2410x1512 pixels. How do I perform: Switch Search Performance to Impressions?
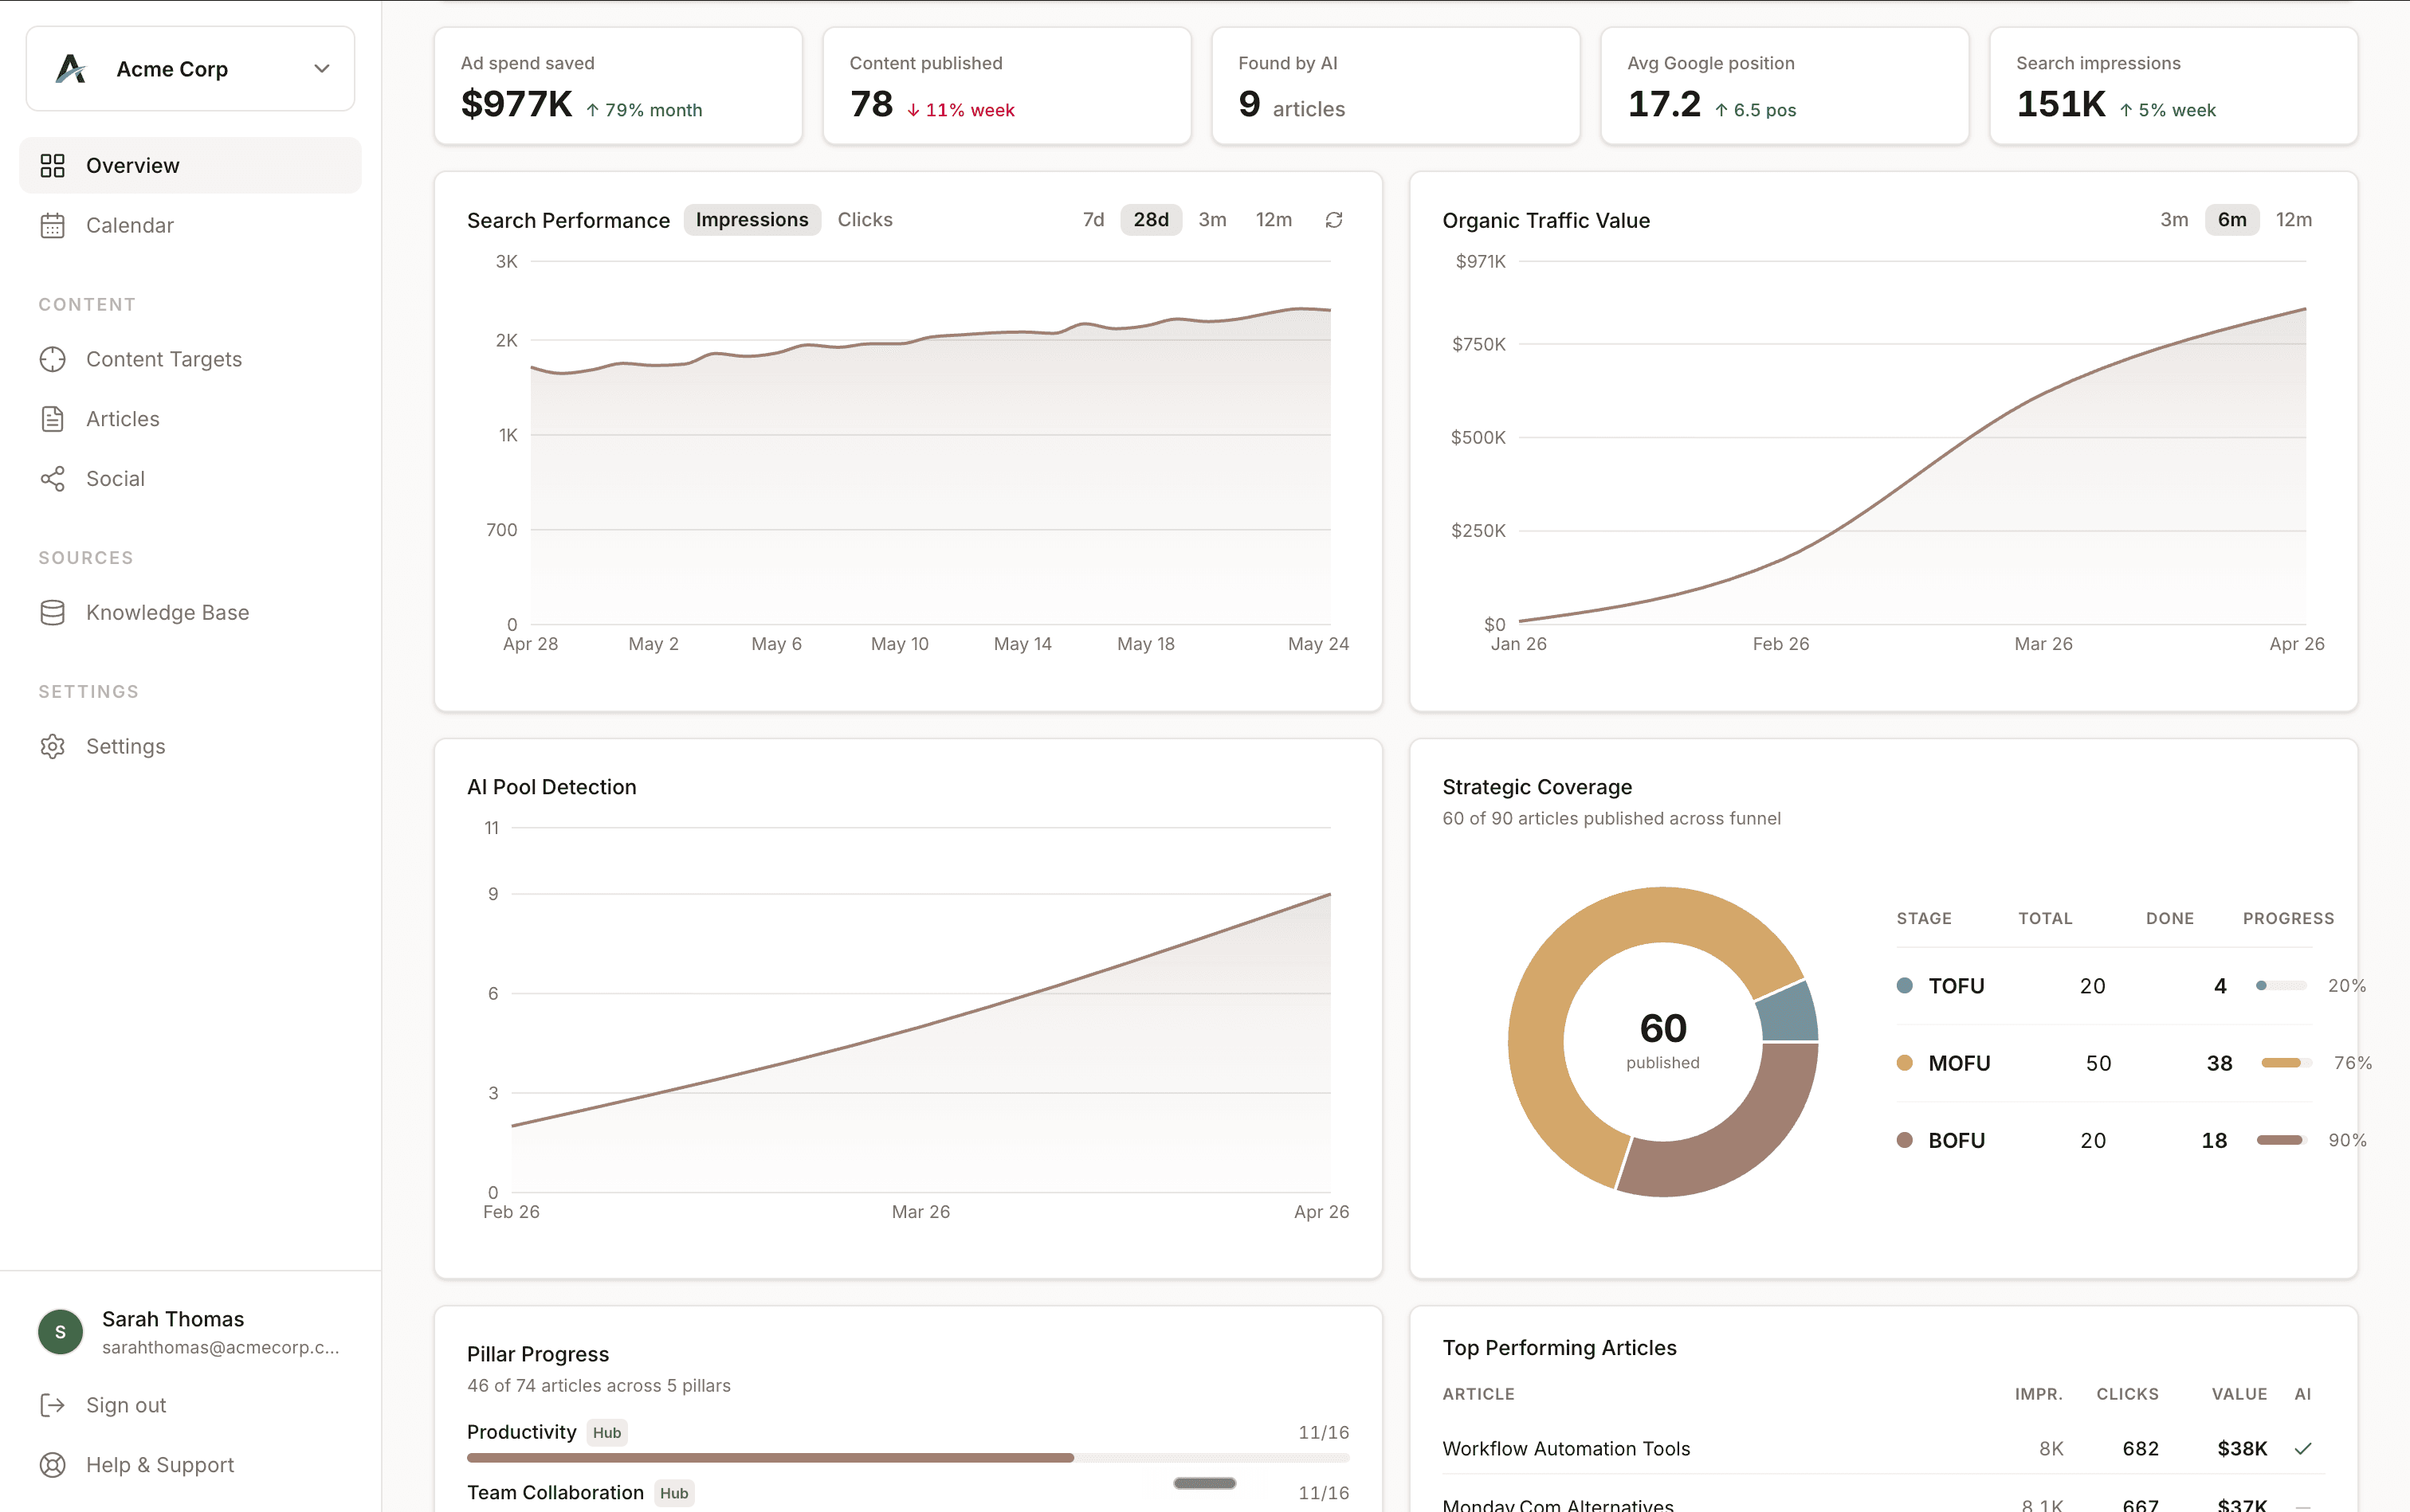[752, 220]
